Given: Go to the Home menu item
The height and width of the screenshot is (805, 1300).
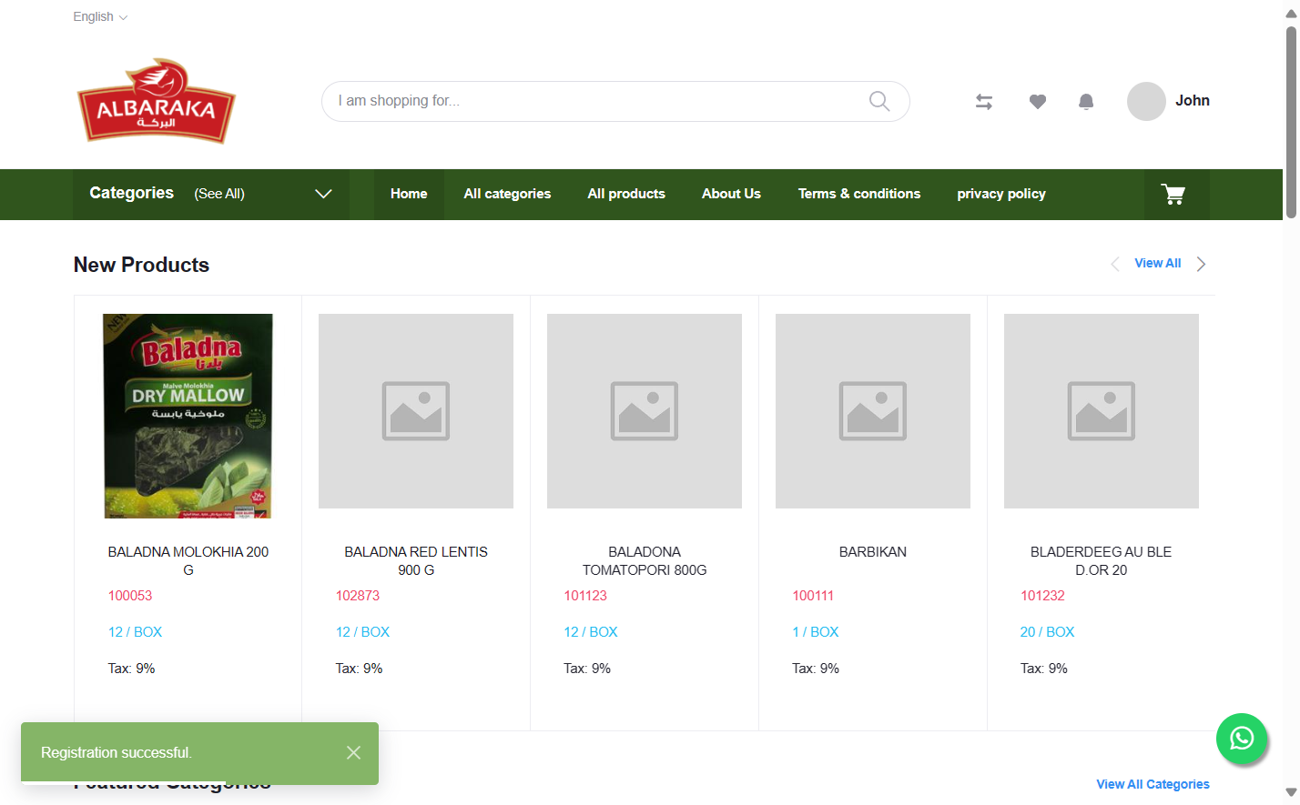Looking at the screenshot, I should (x=409, y=194).
